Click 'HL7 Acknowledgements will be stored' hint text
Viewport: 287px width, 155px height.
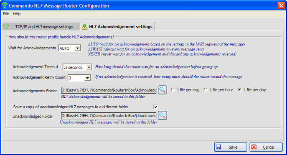(x=103, y=97)
